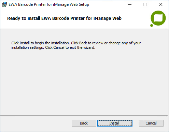This screenshot has width=169, height=132.
Task: Open the installer icon system menu in title bar
Action: coord(4,4)
